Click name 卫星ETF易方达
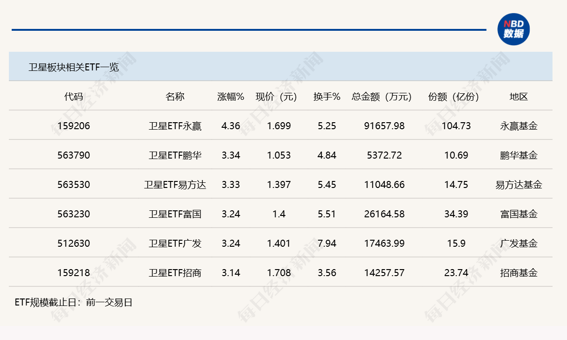567x340 pixels. 175,185
